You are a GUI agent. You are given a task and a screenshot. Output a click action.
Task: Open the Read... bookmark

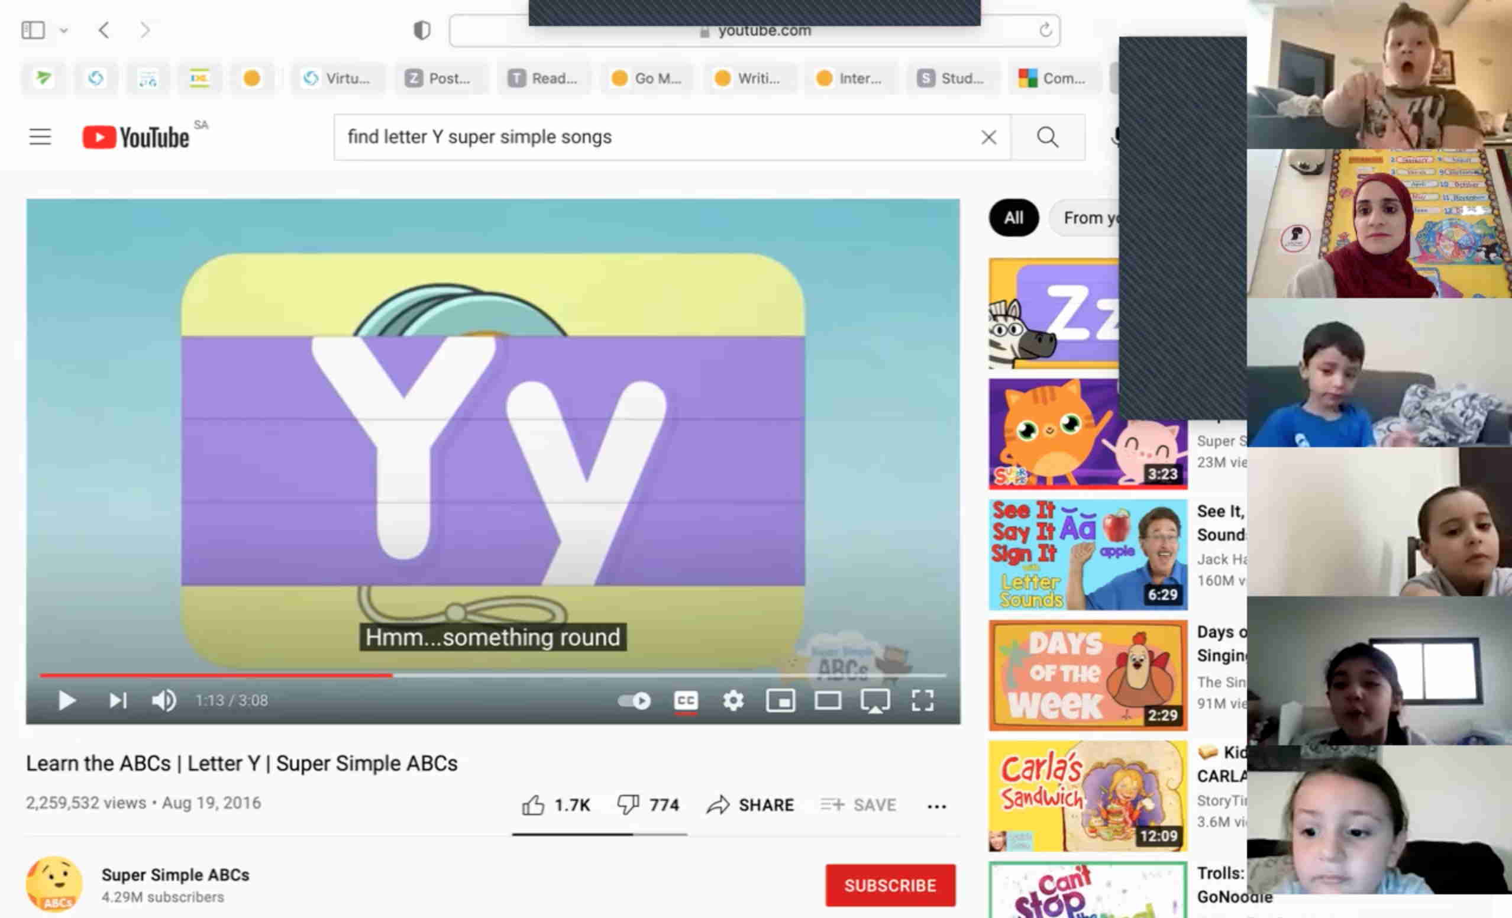click(x=542, y=78)
